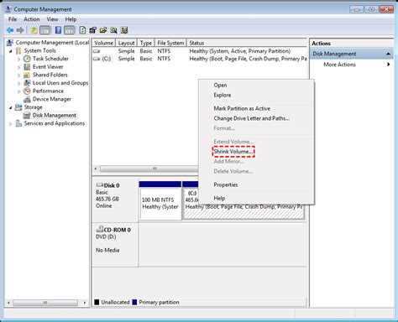
Task: Click the Up one level folder icon
Action: [x=34, y=30]
